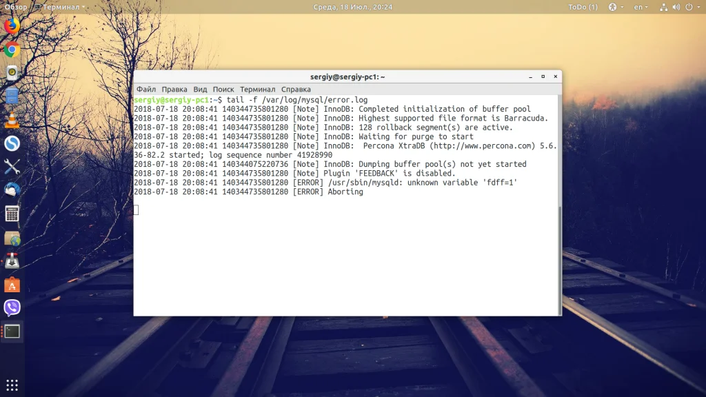The height and width of the screenshot is (397, 706).
Task: Open the ToDo (1) indicator
Action: [583, 7]
